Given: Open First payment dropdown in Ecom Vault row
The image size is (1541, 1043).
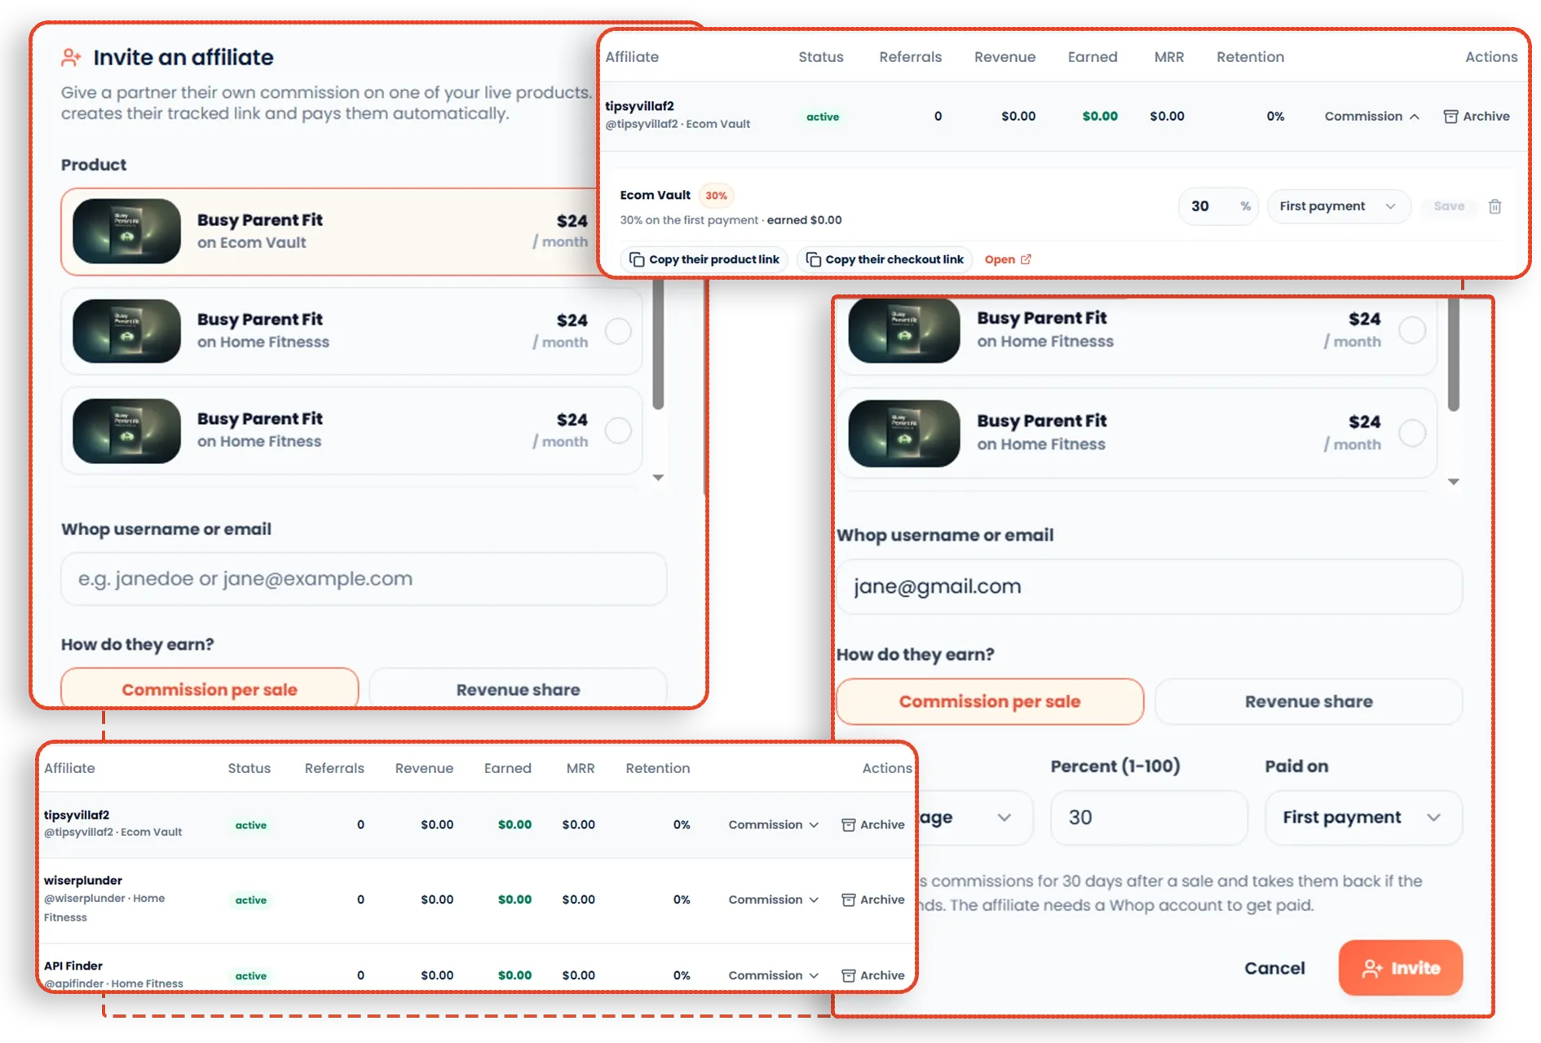Looking at the screenshot, I should [1338, 206].
